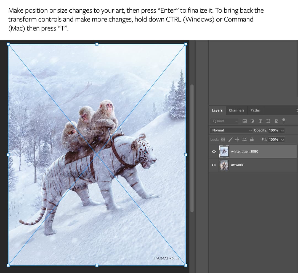Viewport: 298px width, 273px height.
Task: Enable Lock all with the padlock icon
Action: 252,139
